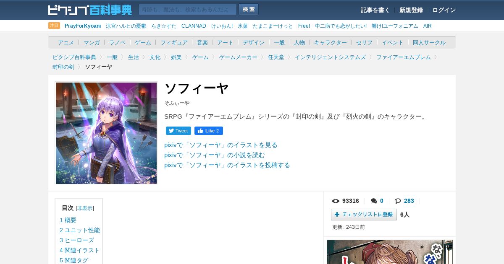Click the pixiv works count icon
The width and height of the screenshot is (504, 264).
398,201
